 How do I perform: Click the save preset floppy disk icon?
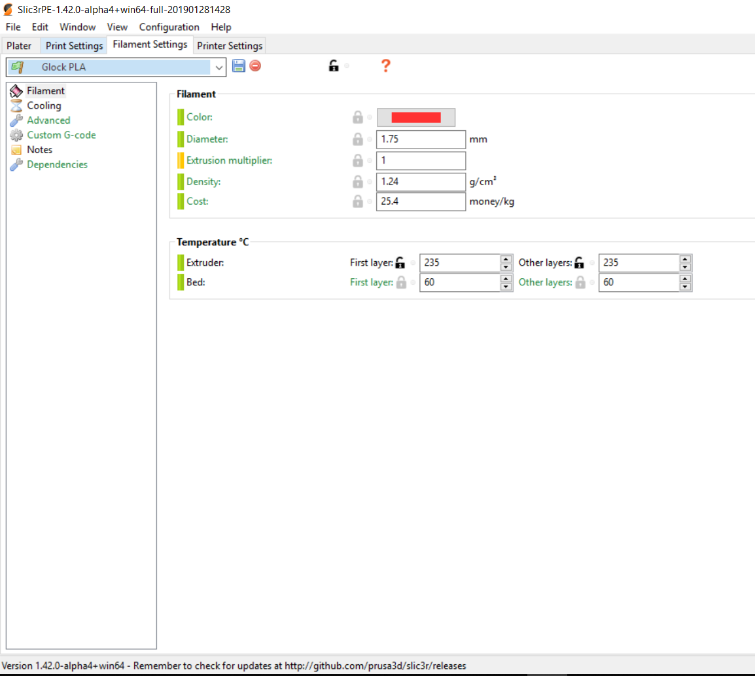pyautogui.click(x=239, y=65)
